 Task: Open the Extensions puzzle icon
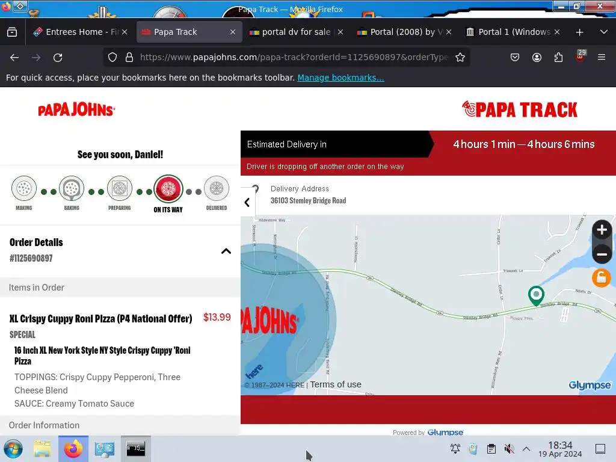(558, 57)
